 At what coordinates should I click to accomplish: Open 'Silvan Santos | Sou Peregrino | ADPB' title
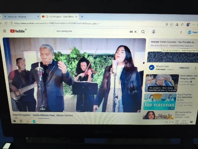click(x=188, y=77)
